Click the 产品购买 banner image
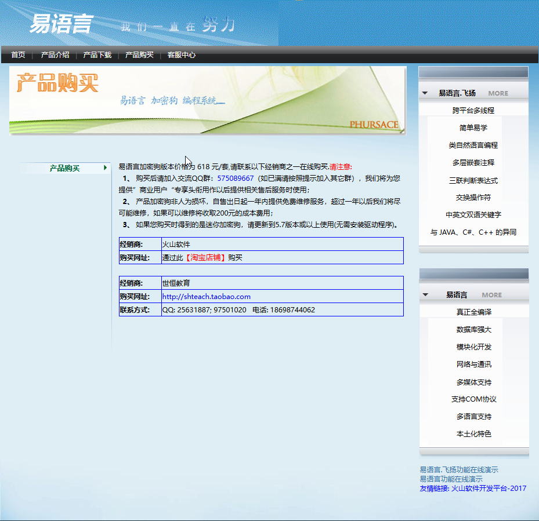The image size is (539, 521). pyautogui.click(x=207, y=100)
